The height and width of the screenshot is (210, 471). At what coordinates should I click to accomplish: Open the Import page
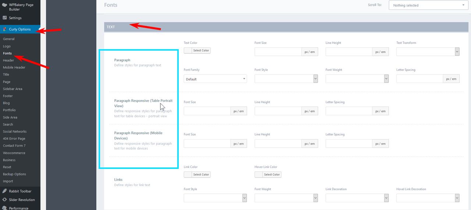click(8, 181)
